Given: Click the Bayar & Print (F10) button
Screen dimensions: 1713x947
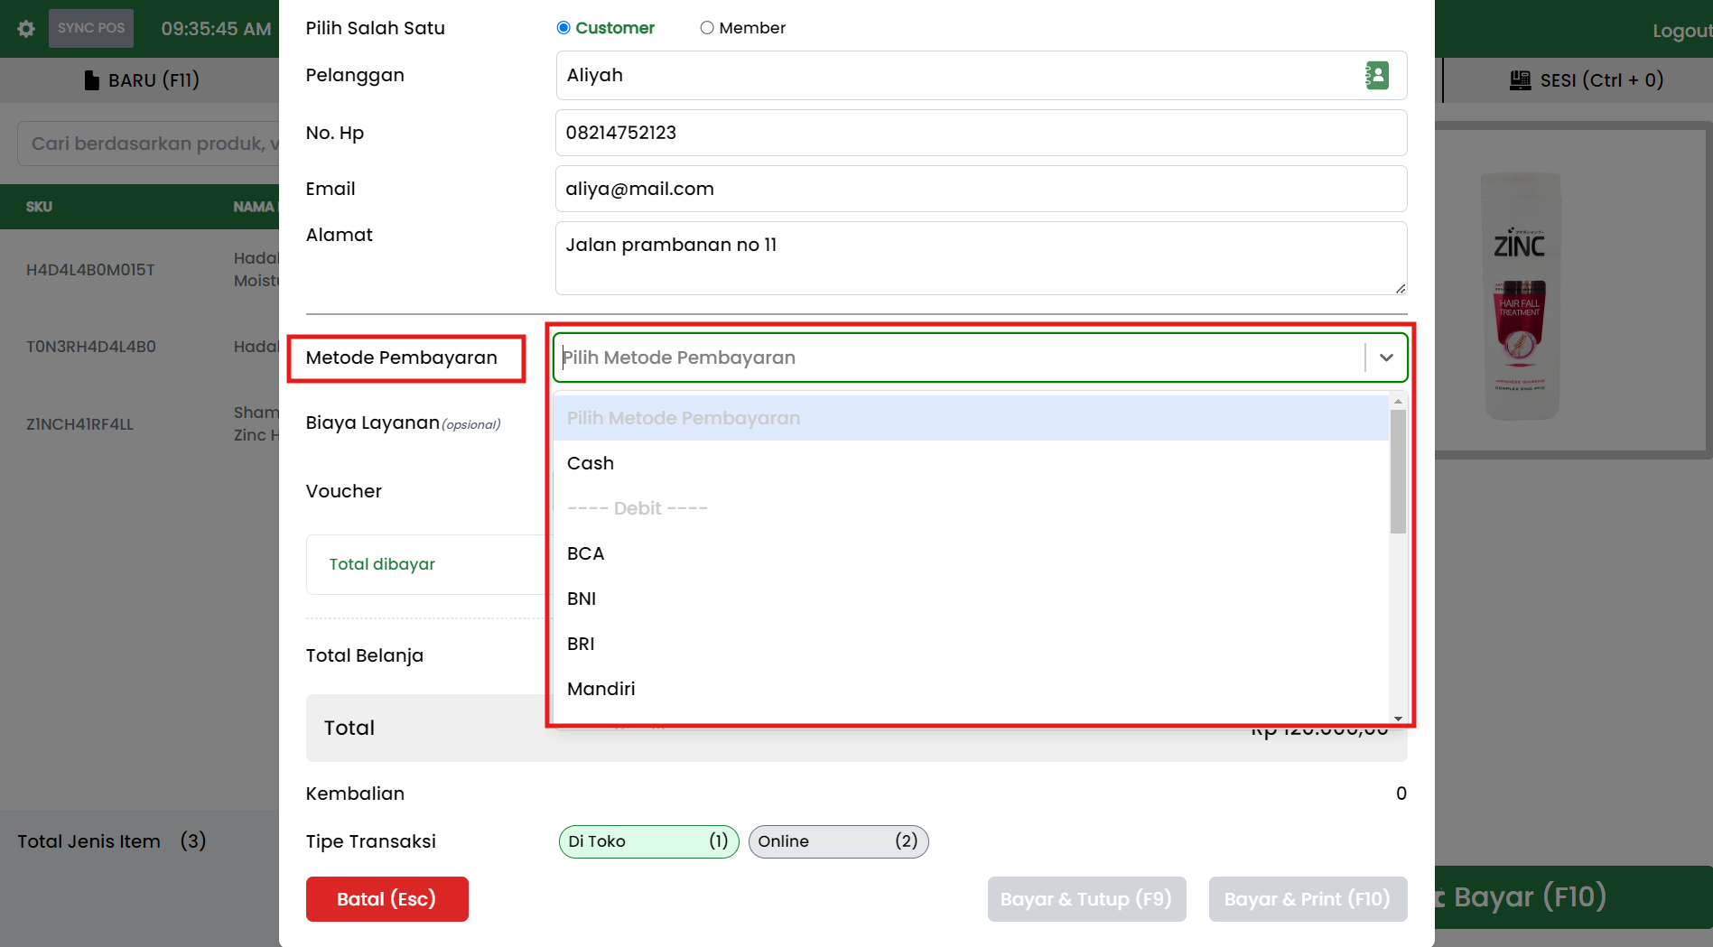Looking at the screenshot, I should point(1307,899).
